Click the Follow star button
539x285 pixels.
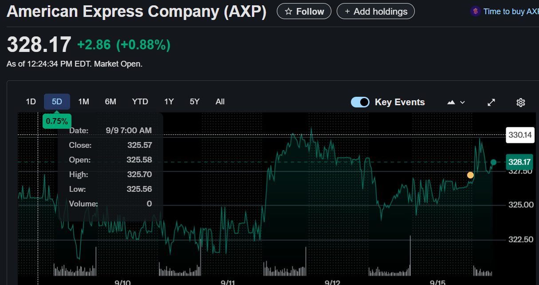coord(304,12)
